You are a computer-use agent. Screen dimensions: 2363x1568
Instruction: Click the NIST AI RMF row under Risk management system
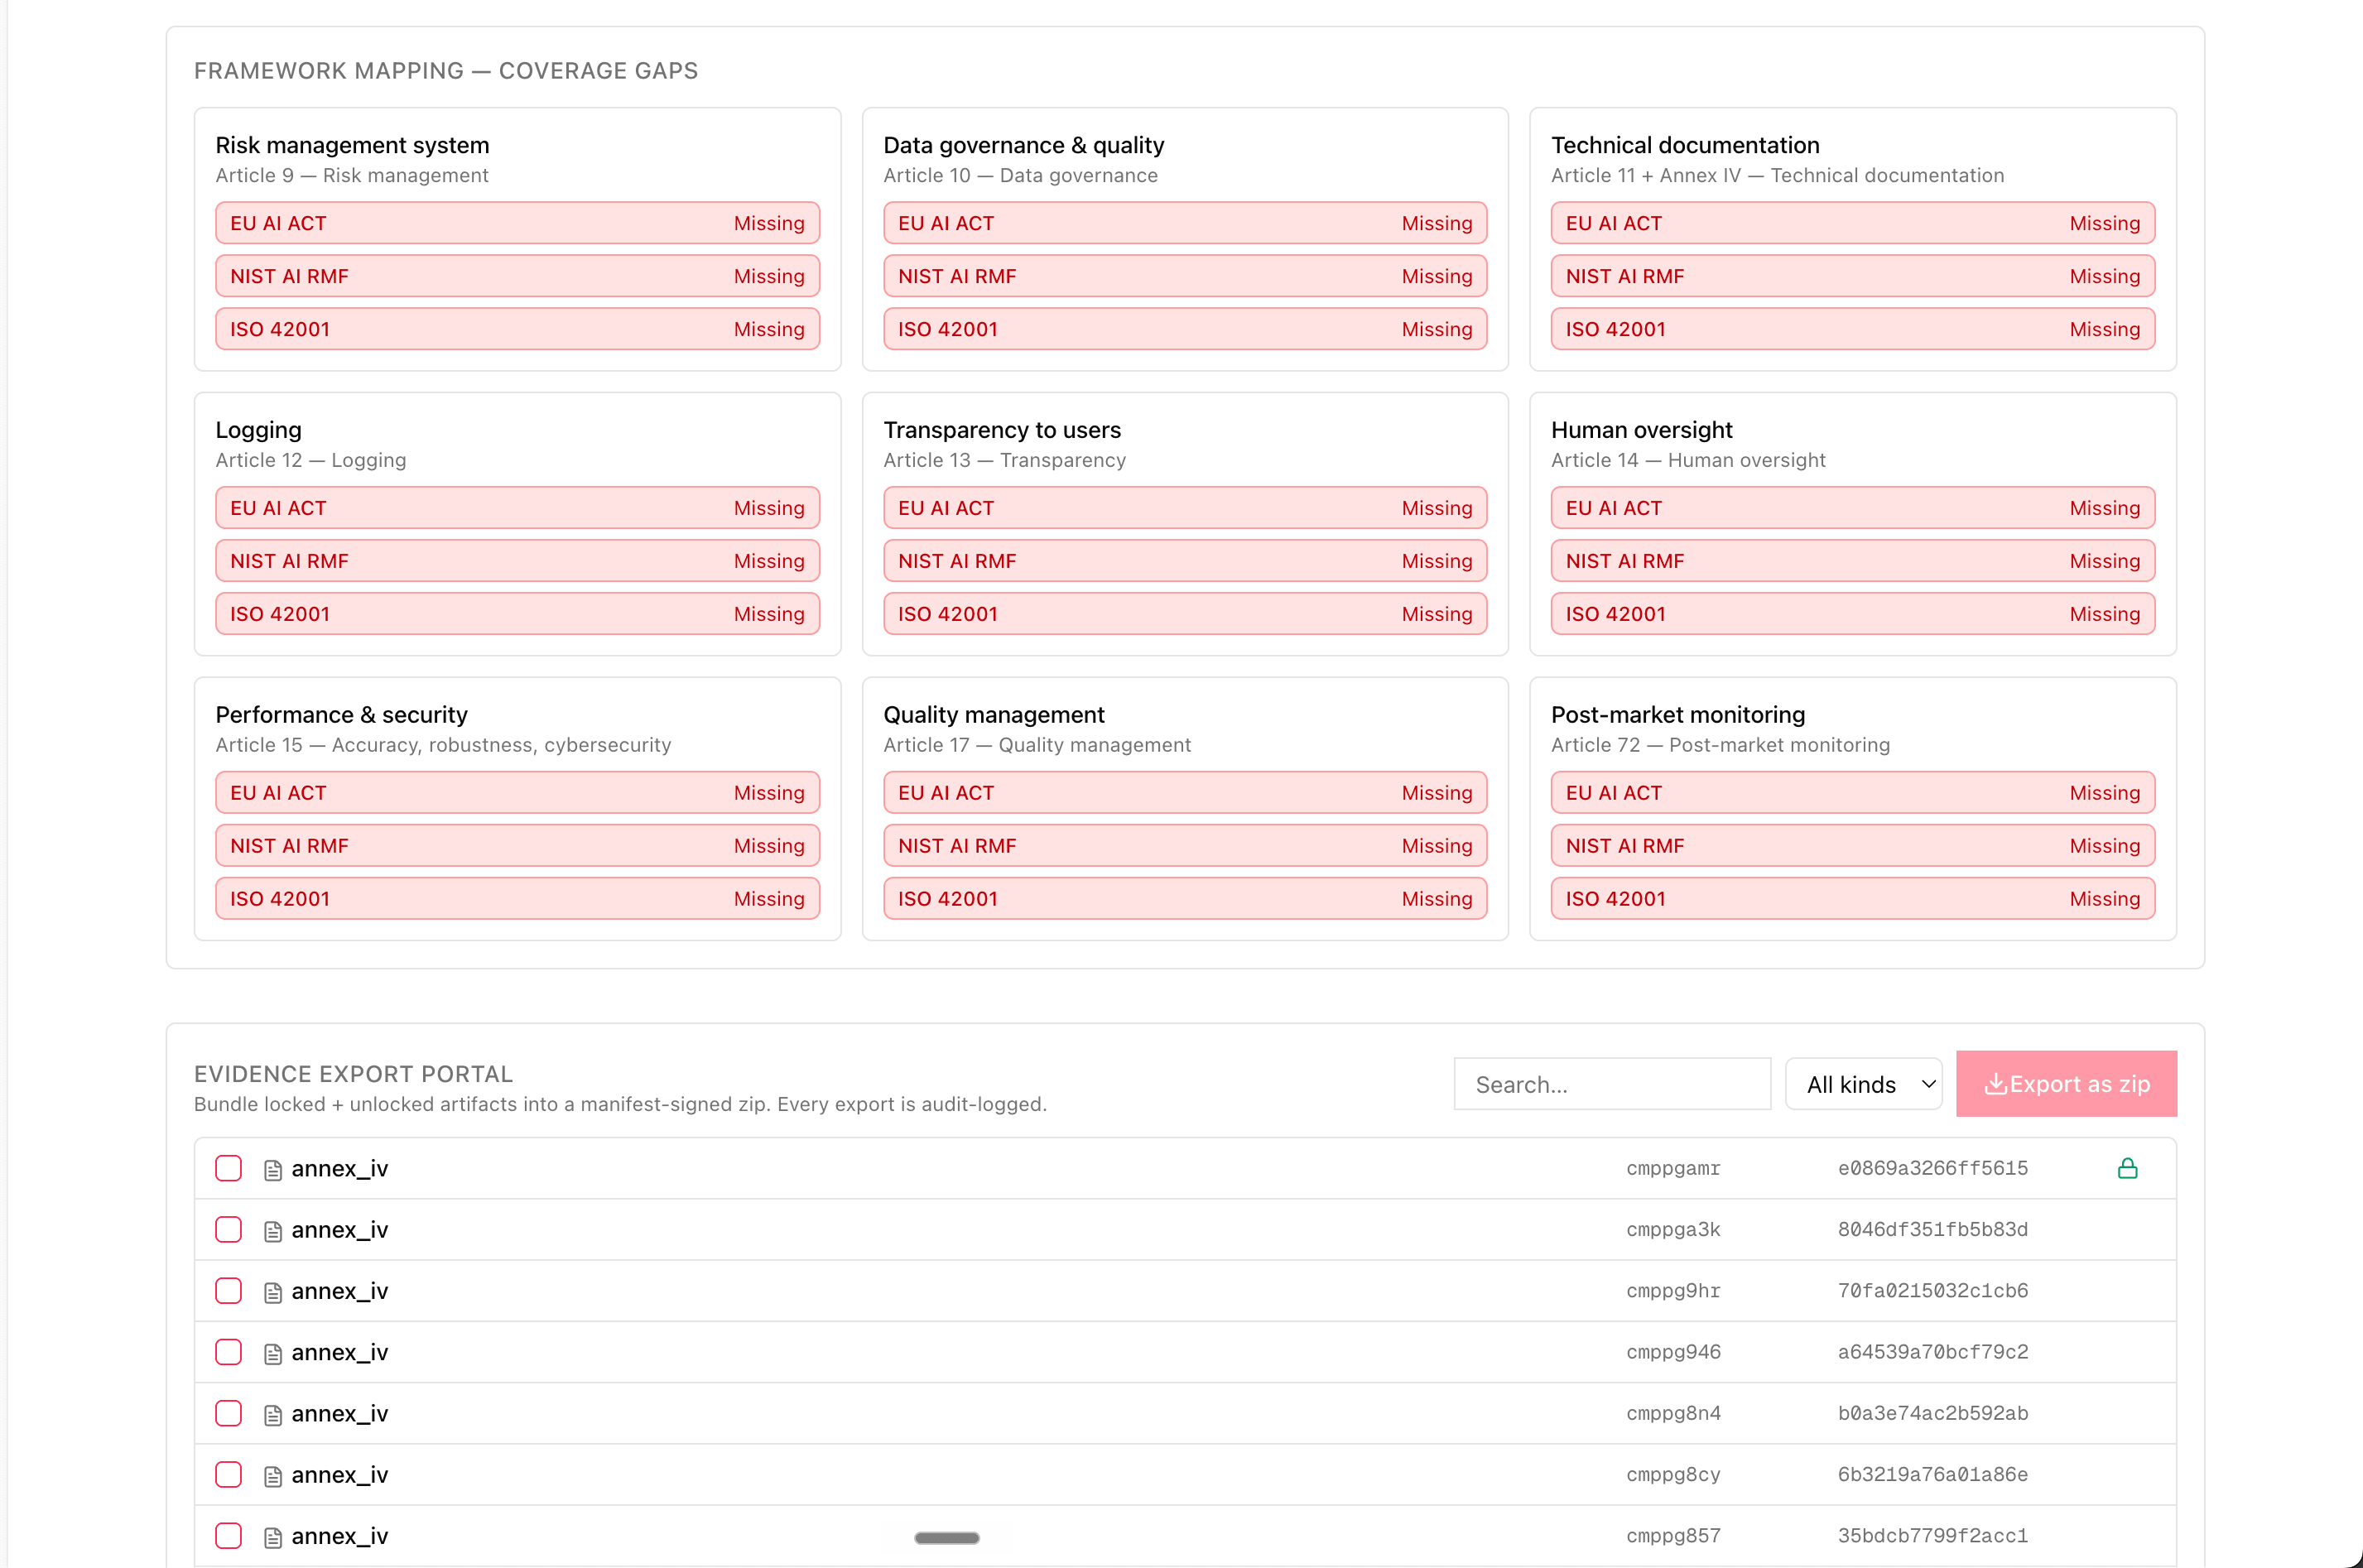click(x=517, y=276)
